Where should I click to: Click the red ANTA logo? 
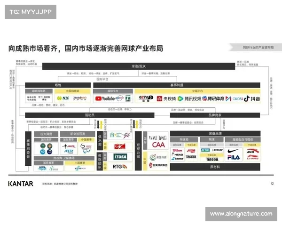[x=253, y=151]
